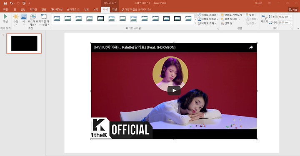The image size is (300, 156).
Task: Switch to the 슬라이드 쇼 Slide Show tab
Action: pos(73,9)
